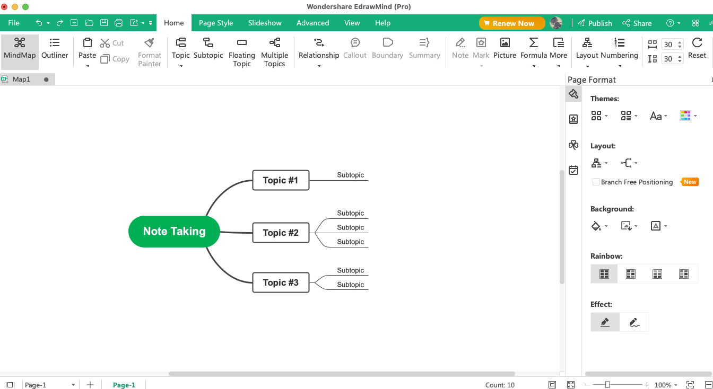Screen dimensions: 713x389
Task: Click the Cut scissors tool
Action: pos(112,43)
